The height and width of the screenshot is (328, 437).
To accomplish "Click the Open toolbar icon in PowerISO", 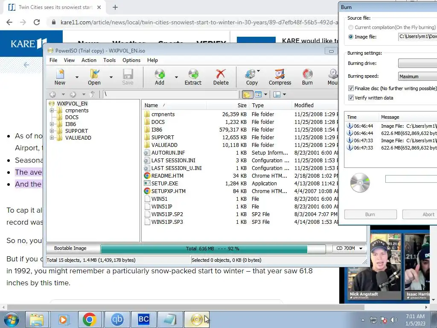I will pyautogui.click(x=94, y=77).
